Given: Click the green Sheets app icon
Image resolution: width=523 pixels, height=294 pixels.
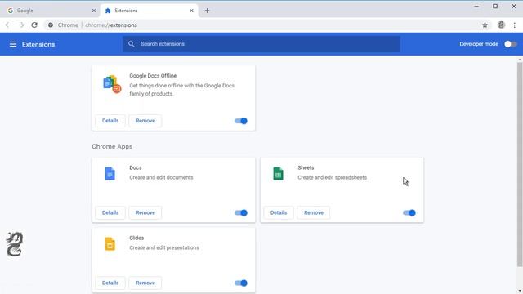Looking at the screenshot, I should tap(278, 174).
